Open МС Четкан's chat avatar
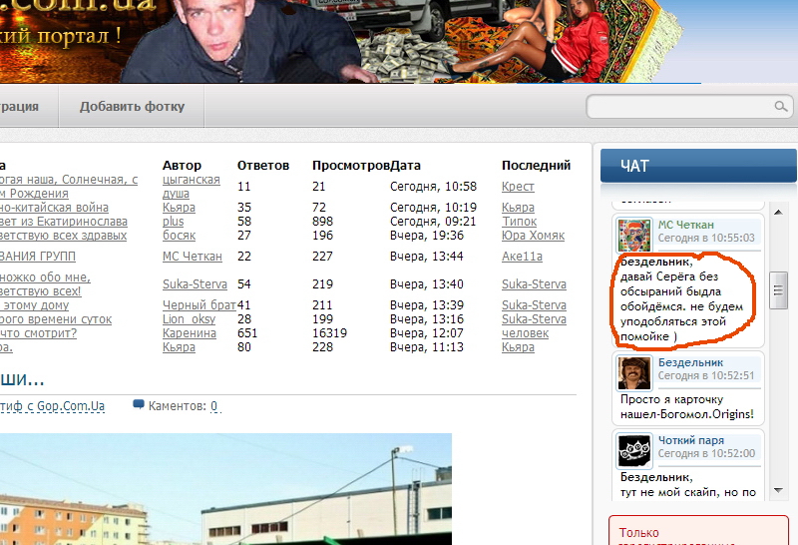Image resolution: width=798 pixels, height=545 pixels. coord(634,235)
